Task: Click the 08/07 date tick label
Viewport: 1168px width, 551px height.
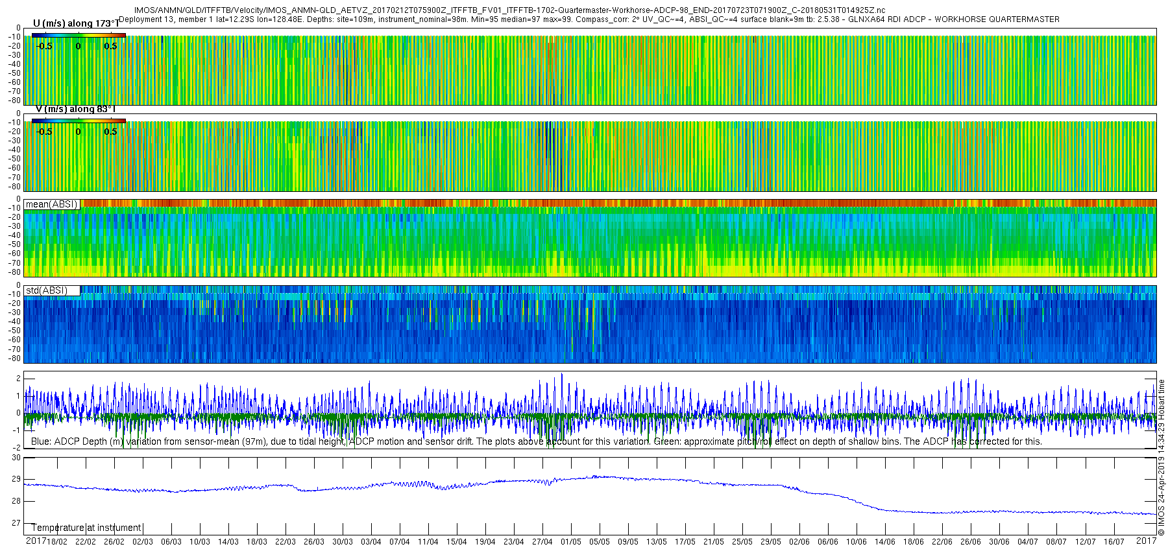Action: [1056, 542]
